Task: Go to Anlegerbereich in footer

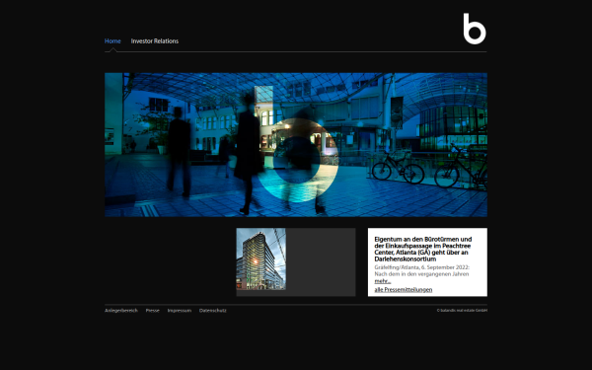Action: tap(121, 311)
